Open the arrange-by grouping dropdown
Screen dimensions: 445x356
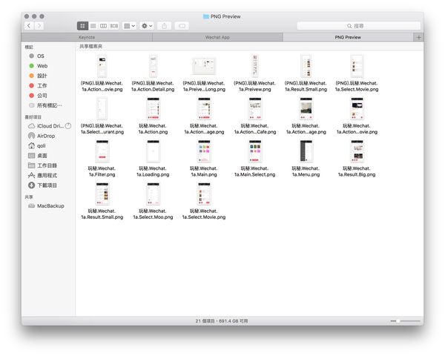coord(130,26)
